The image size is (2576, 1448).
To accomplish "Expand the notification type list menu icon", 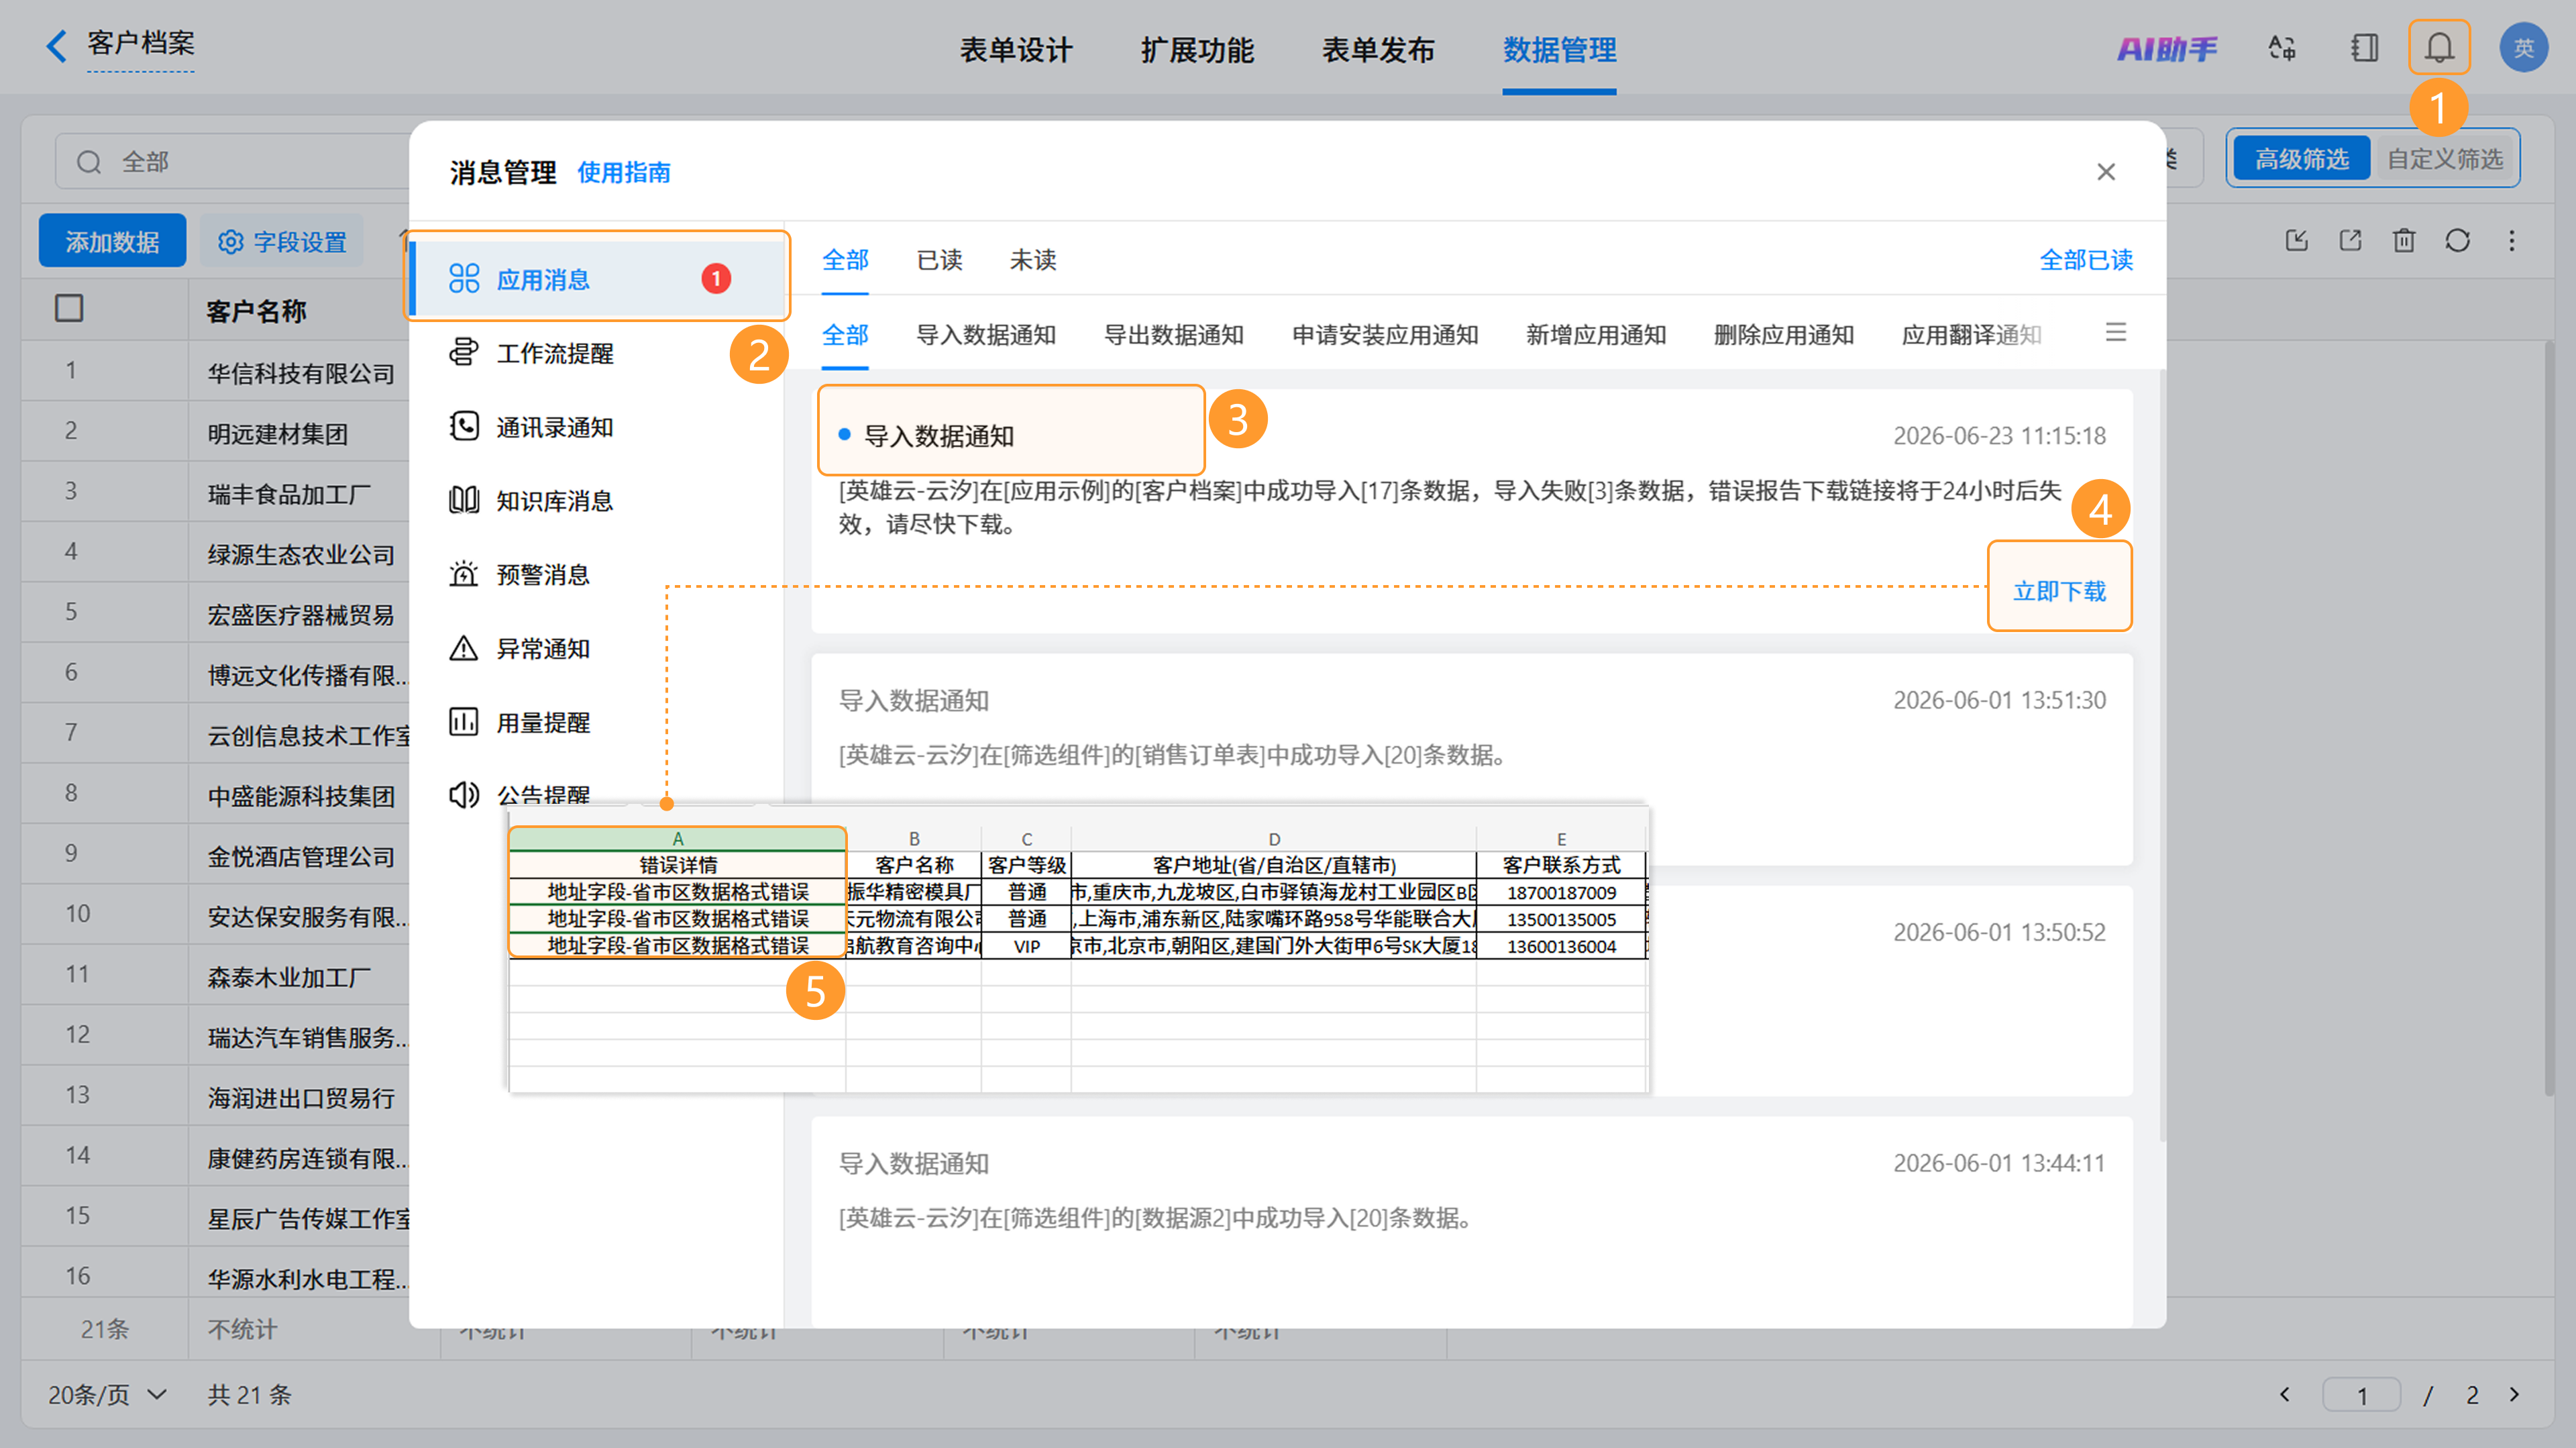I will coord(2115,332).
